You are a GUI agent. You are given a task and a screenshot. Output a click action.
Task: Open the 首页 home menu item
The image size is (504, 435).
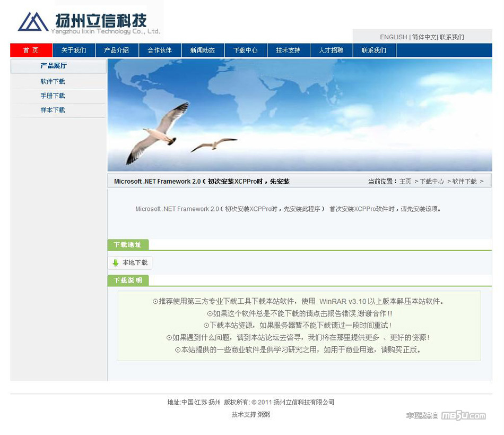click(31, 50)
